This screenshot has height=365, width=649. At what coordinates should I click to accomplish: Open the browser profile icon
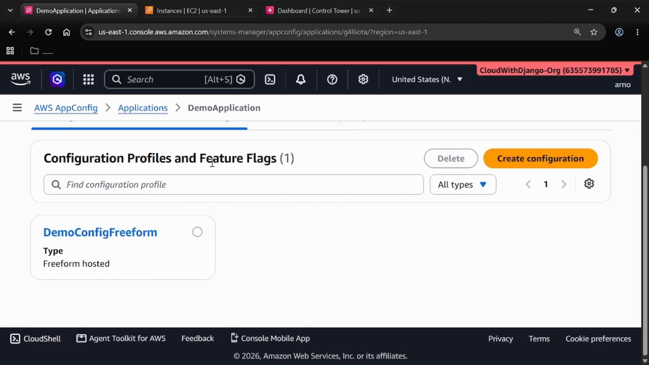(x=619, y=32)
